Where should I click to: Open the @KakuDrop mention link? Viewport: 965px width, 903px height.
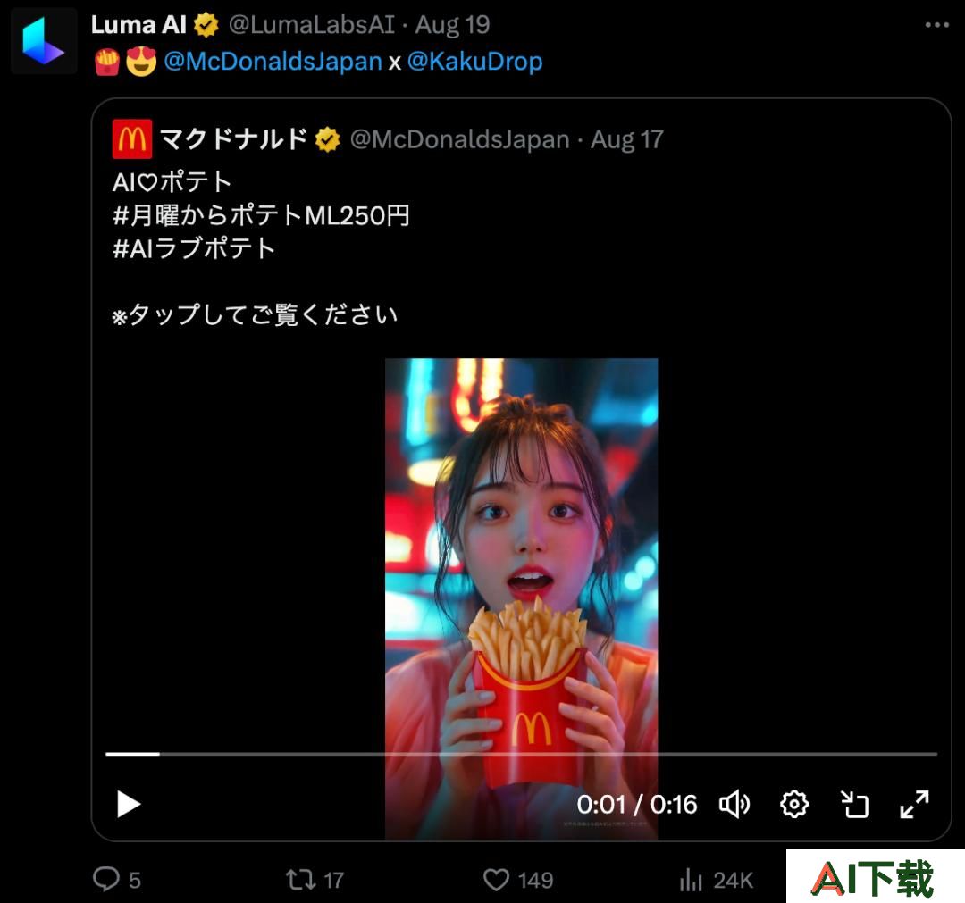pos(474,62)
